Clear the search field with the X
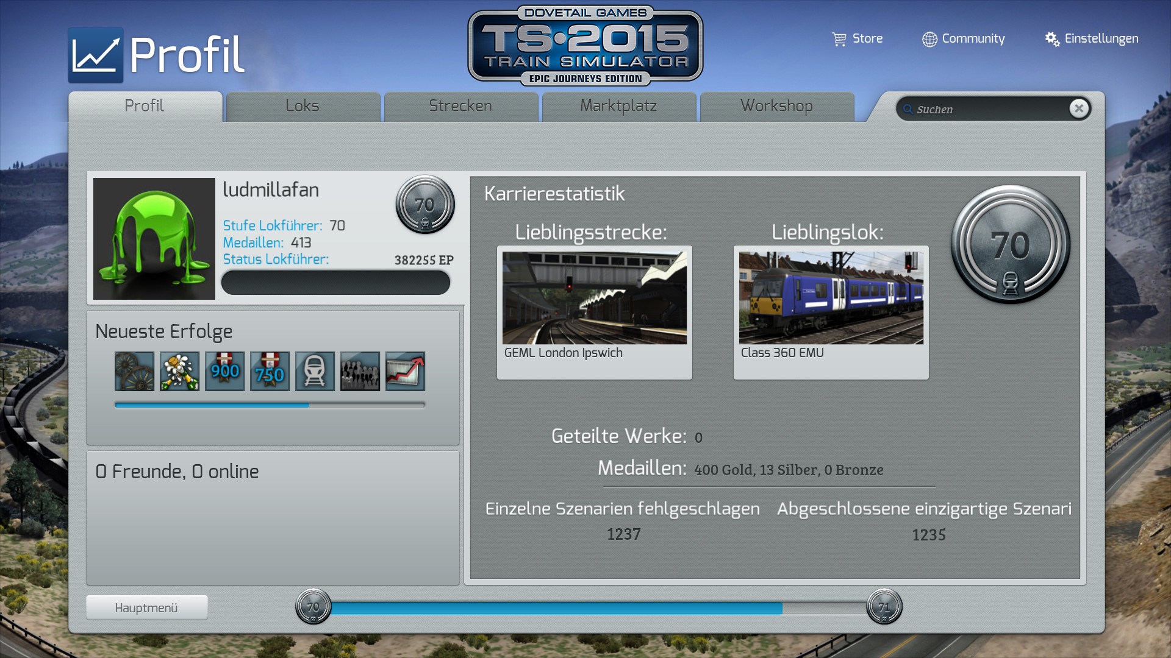1171x658 pixels. click(x=1078, y=108)
